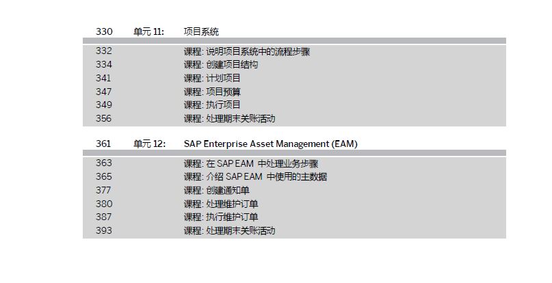The width and height of the screenshot is (552, 283).
Task: Select the 单元 12: label
Action: (x=149, y=144)
